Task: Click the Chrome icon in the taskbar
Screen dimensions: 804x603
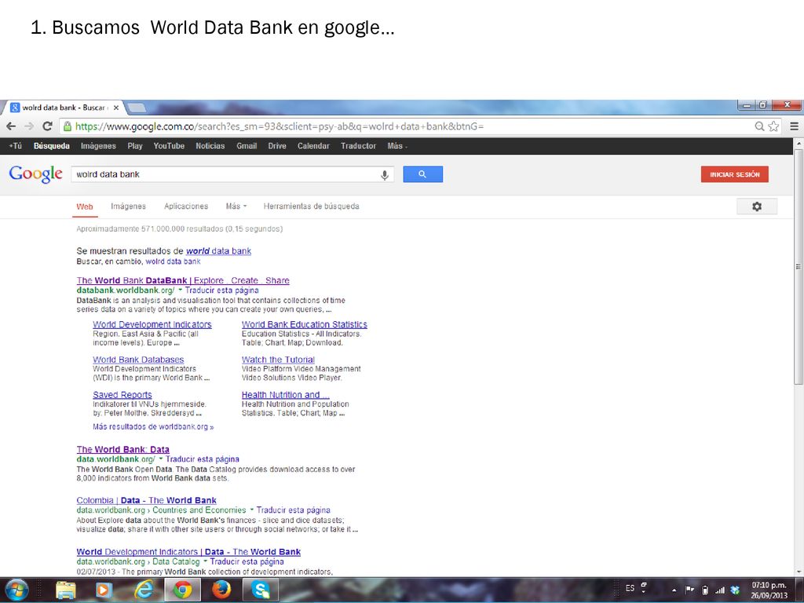Action: (182, 590)
